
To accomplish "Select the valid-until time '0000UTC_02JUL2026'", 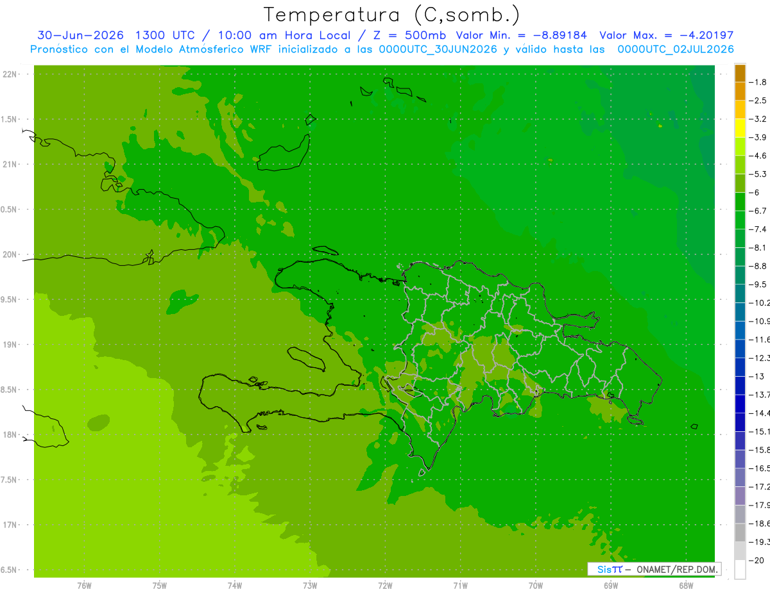I will tap(675, 49).
